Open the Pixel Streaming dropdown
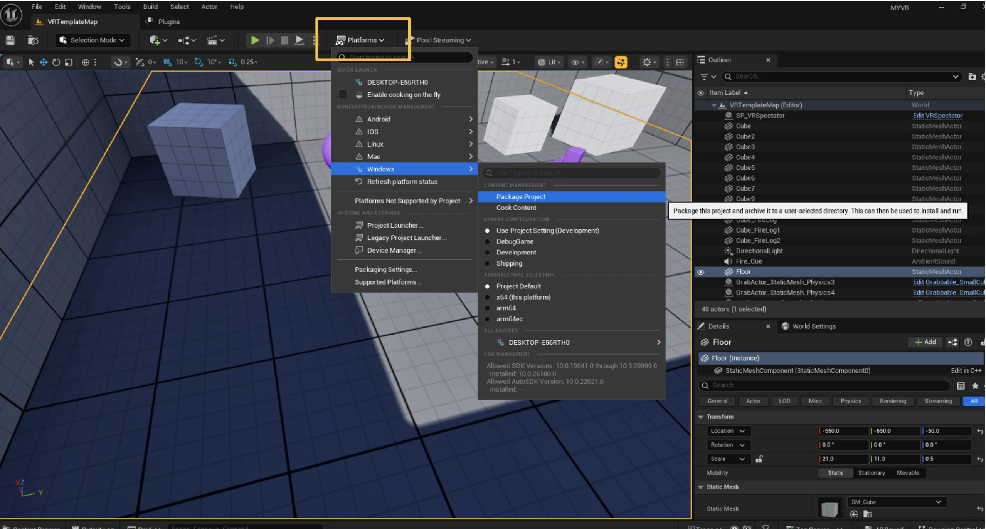 (439, 40)
